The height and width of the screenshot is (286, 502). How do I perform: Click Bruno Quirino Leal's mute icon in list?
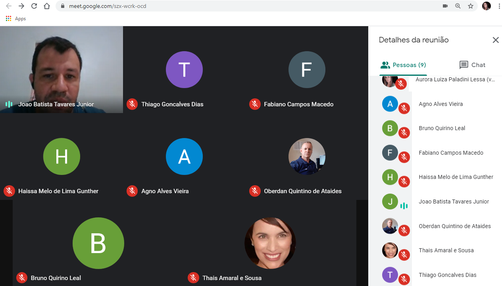(404, 132)
